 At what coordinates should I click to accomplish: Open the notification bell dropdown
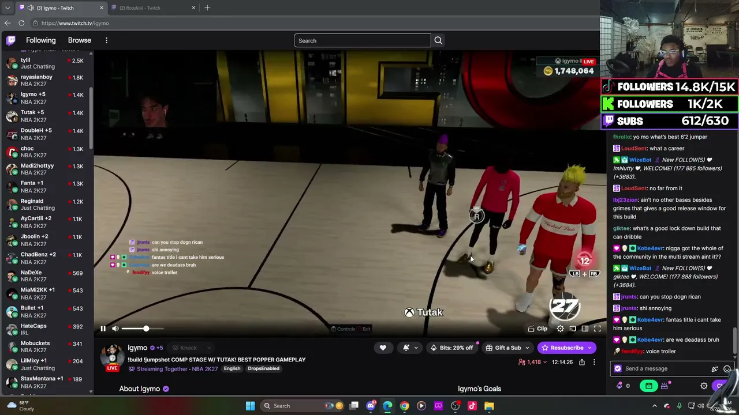tap(409, 348)
